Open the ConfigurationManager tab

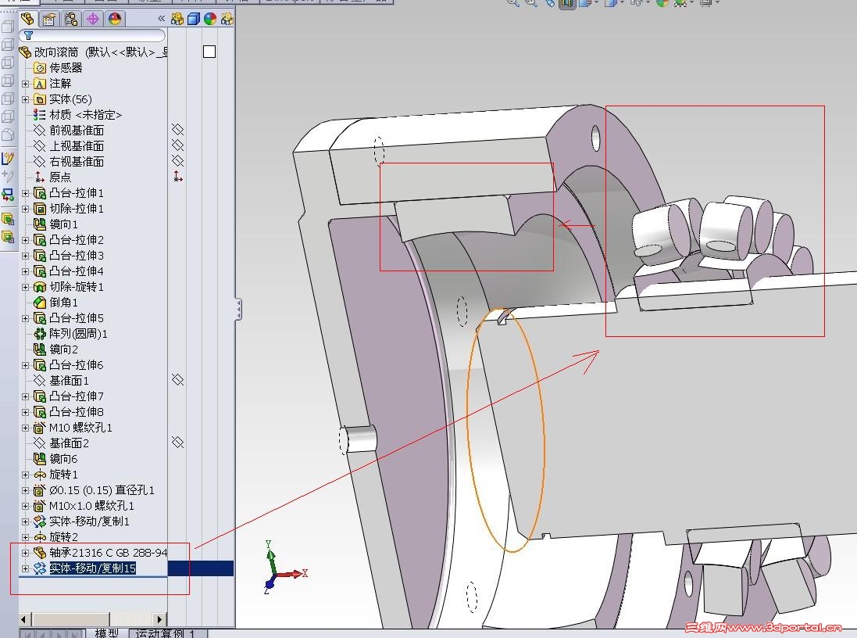(x=71, y=19)
